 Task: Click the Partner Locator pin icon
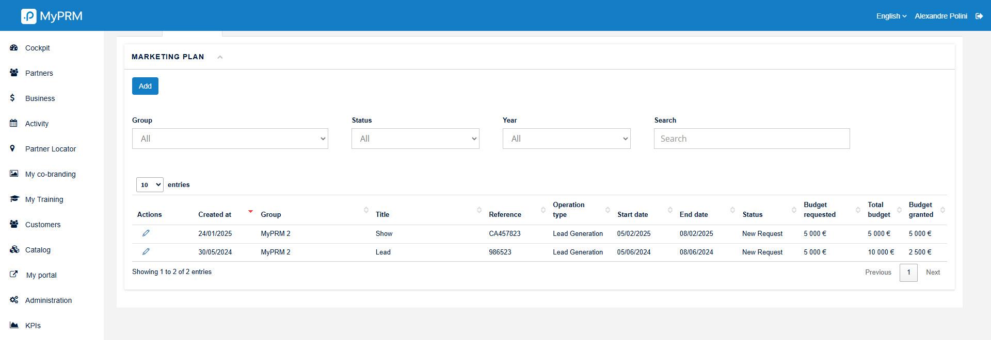pyautogui.click(x=13, y=149)
